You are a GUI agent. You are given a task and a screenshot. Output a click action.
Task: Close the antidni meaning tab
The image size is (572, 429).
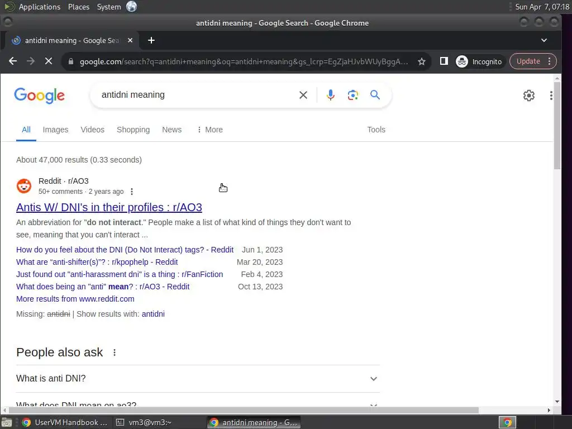[130, 40]
